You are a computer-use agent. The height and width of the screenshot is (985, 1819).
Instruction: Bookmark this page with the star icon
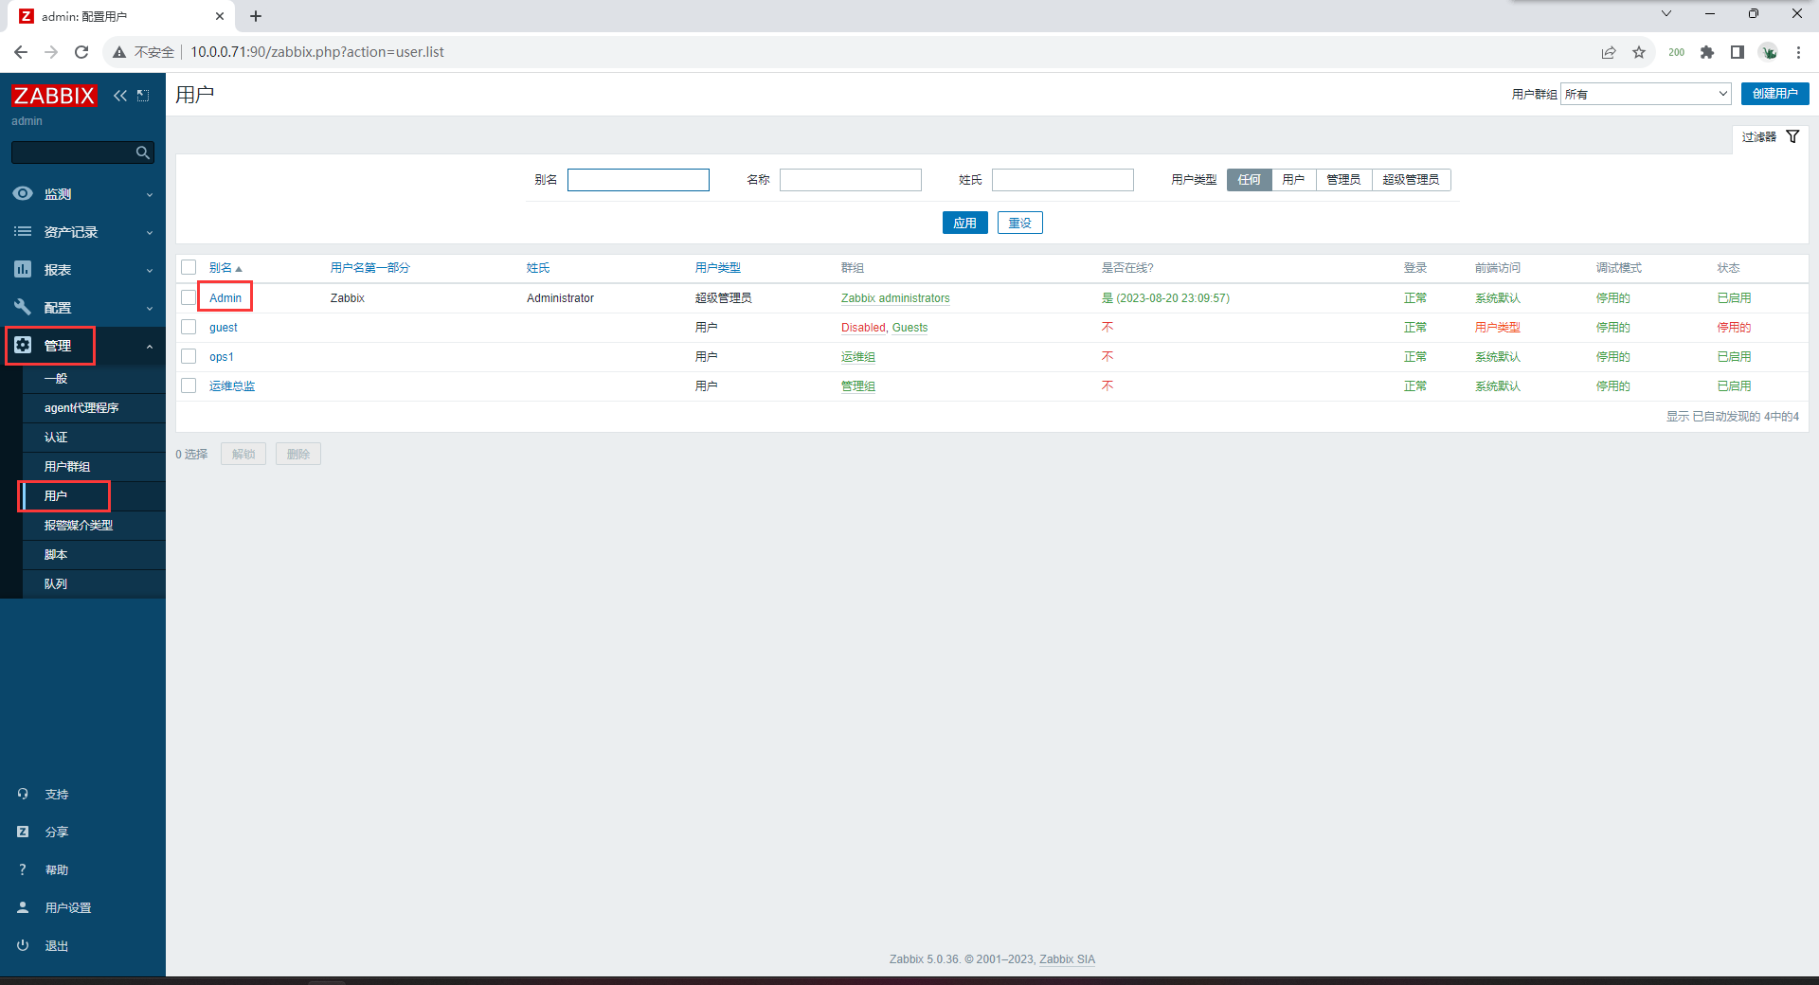click(1639, 52)
